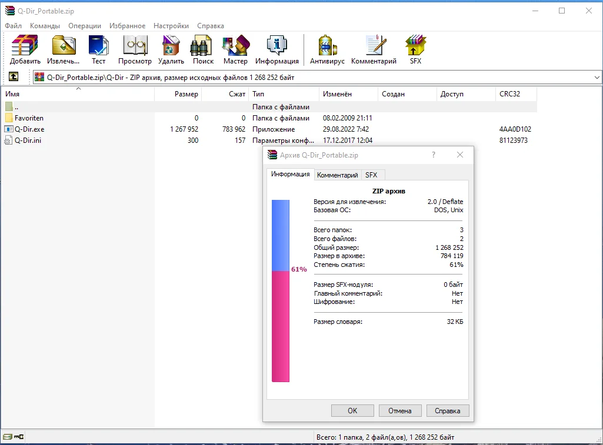Click the address bar path field
The image size is (603, 445).
[x=316, y=77]
